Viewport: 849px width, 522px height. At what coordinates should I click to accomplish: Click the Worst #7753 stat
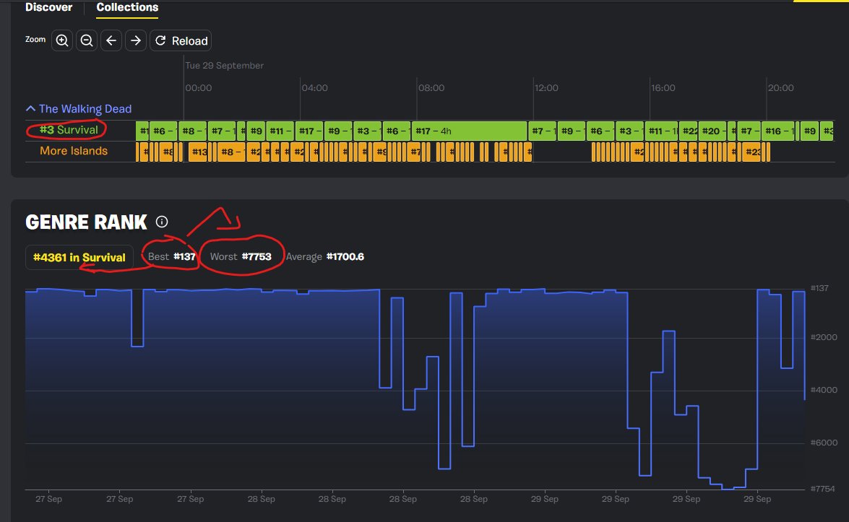(241, 256)
